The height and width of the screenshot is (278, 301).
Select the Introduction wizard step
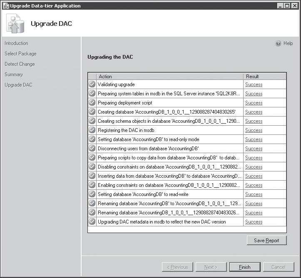16,43
